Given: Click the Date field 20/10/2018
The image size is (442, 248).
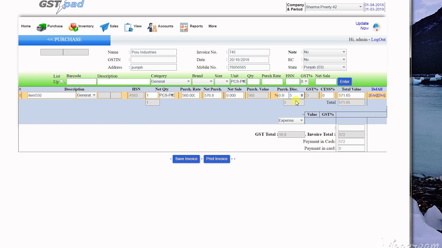Looking at the screenshot, I should click(249, 60).
